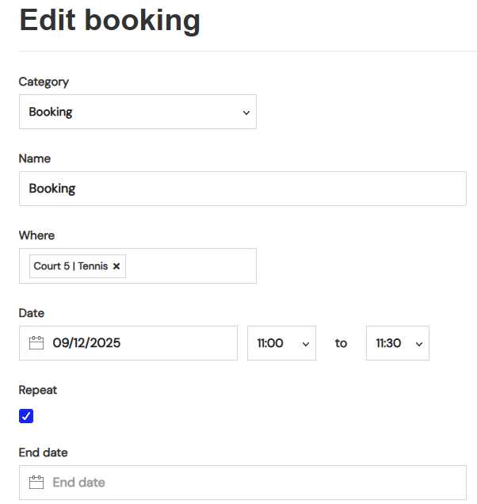Click into the Name text field
This screenshot has height=504, width=477.
coord(242,189)
